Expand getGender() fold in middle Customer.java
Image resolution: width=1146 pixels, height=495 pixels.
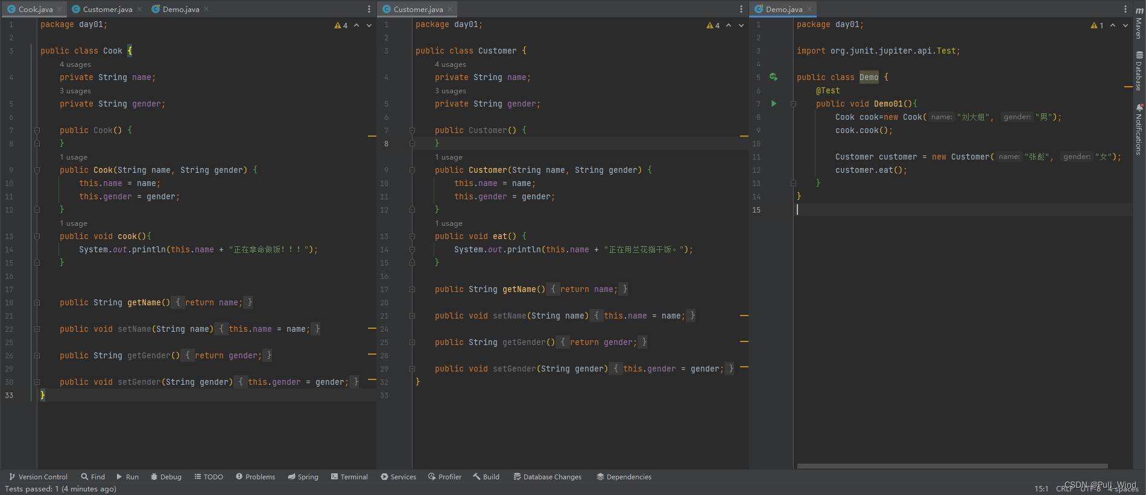[x=412, y=342]
